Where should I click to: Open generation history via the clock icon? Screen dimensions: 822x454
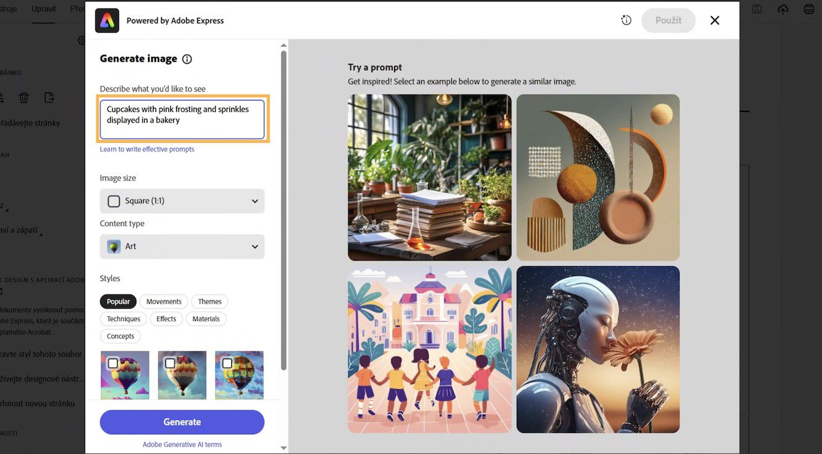(x=626, y=20)
